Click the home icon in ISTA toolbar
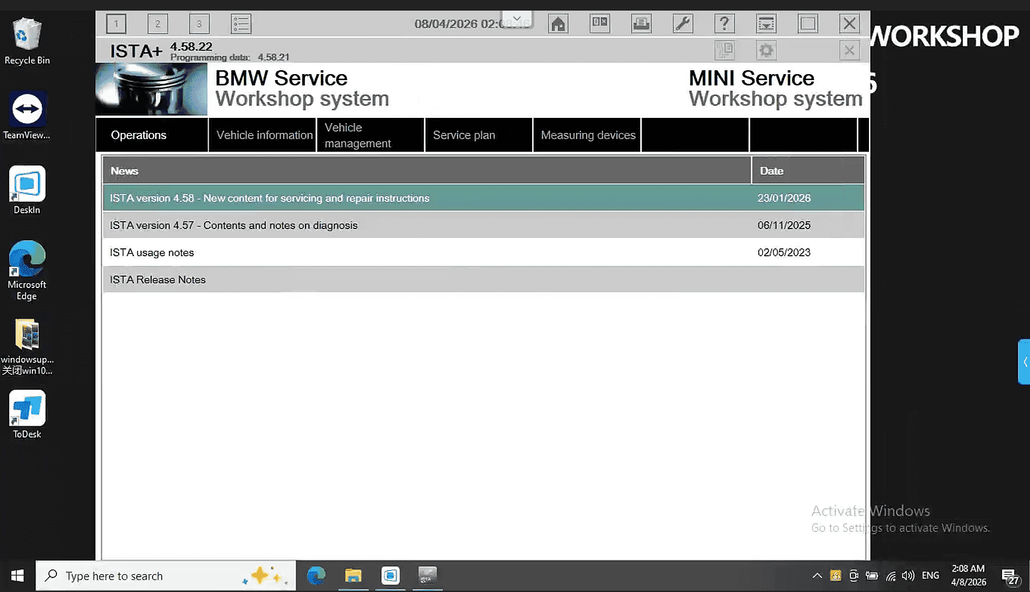The image size is (1030, 592). point(558,25)
